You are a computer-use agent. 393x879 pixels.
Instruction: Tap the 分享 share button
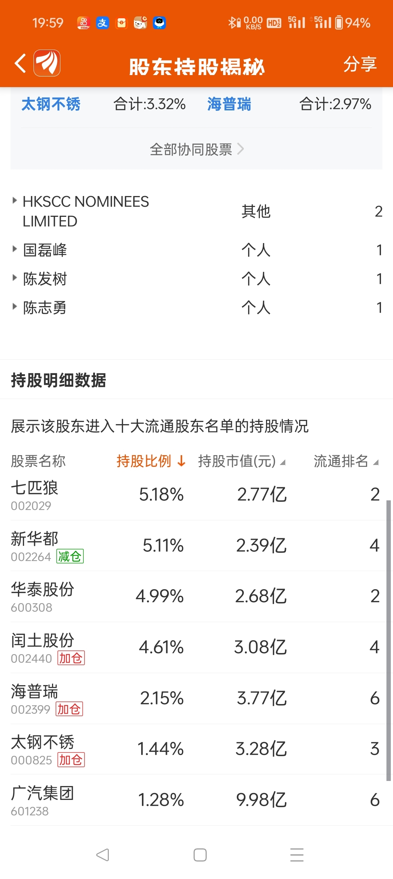360,64
